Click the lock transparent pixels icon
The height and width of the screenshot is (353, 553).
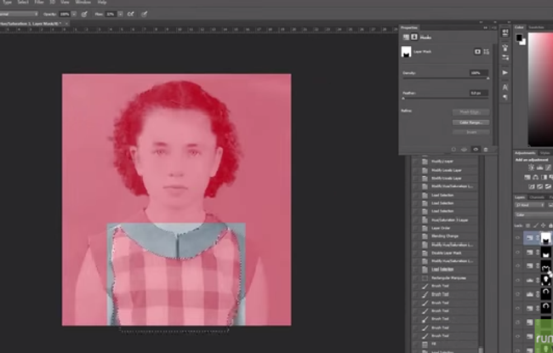[528, 225]
